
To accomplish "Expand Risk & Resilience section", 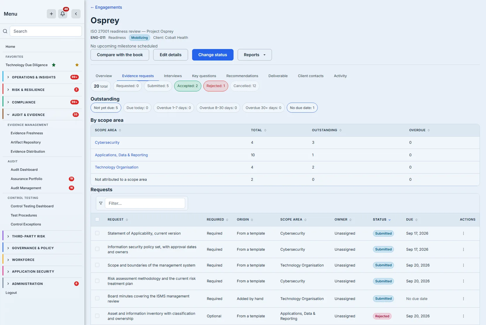I will coord(42,90).
